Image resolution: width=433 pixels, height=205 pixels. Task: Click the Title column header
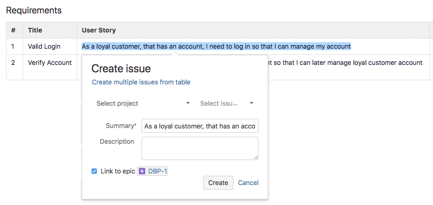[35, 30]
